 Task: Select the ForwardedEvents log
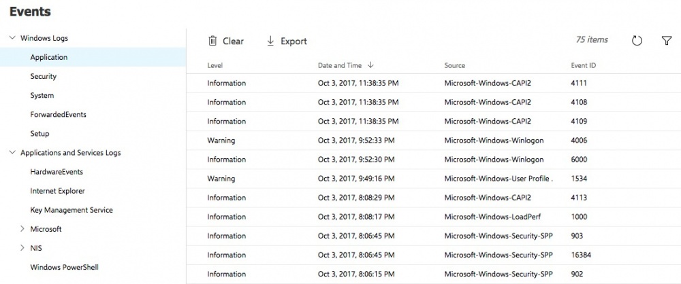point(58,115)
